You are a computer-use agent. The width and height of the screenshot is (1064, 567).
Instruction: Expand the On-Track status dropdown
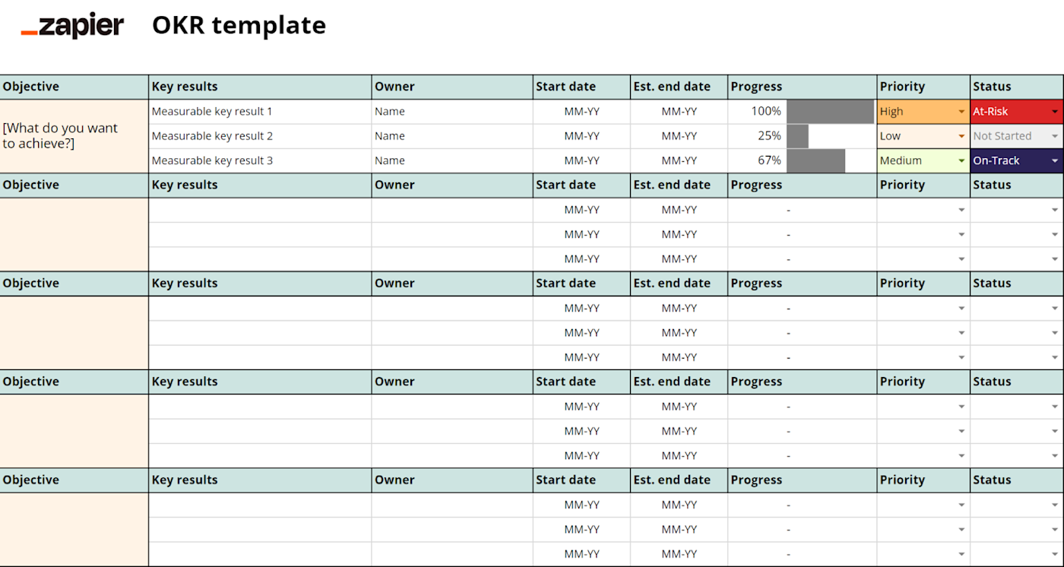(1055, 161)
